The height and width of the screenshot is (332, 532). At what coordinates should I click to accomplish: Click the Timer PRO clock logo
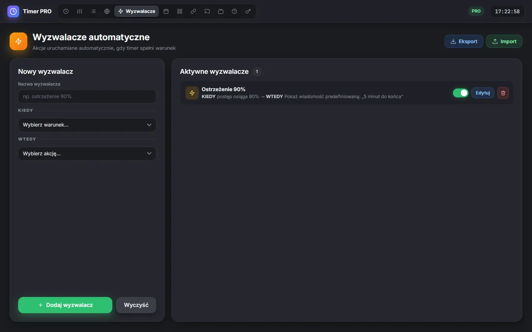point(13,11)
